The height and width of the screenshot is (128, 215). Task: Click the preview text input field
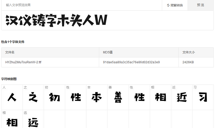coord(81,5)
